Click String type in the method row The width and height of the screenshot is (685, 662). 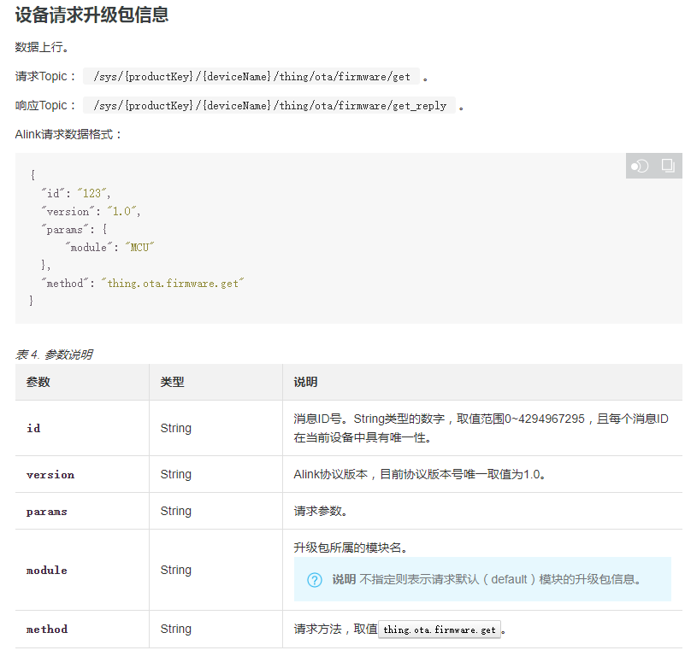tap(175, 629)
